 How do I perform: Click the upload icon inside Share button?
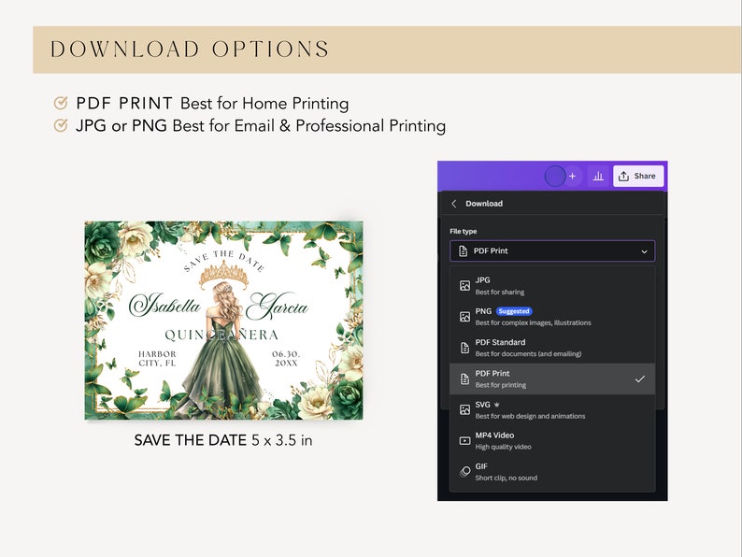[x=623, y=176]
